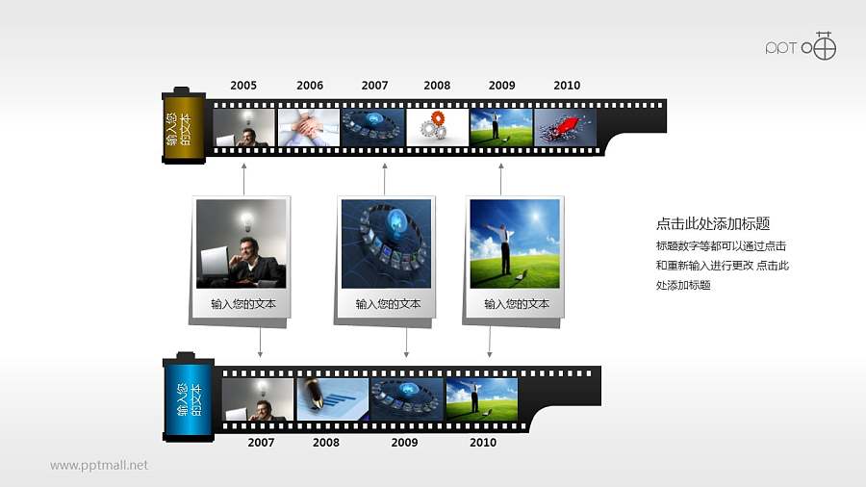Click the globe ring thumbnail in bottom film strip

coord(406,398)
